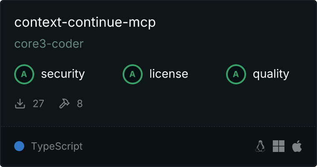
Task: Click the TypeScript language label
Action: coord(57,147)
